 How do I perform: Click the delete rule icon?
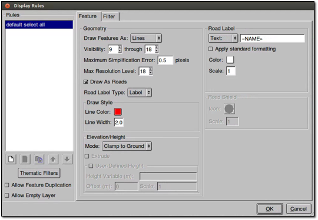(x=25, y=159)
